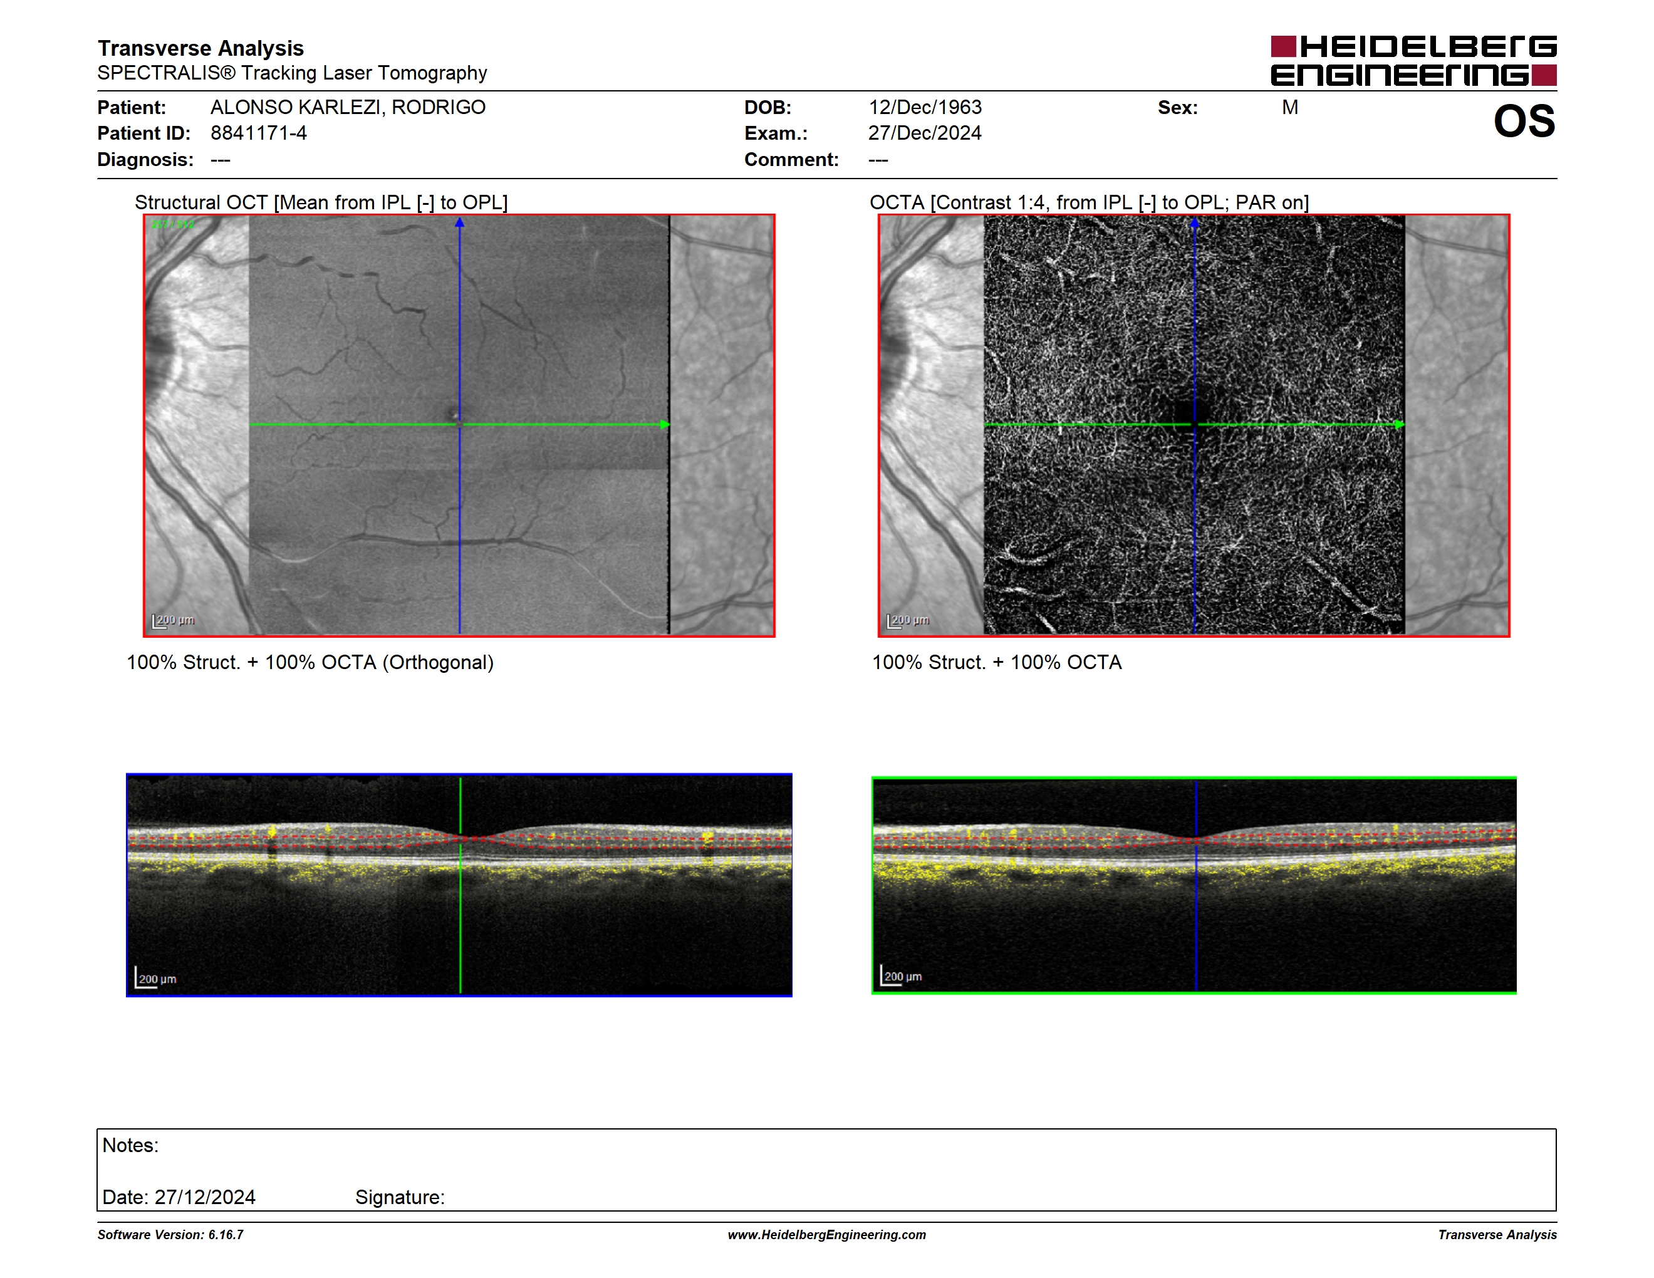The image size is (1654, 1278).
Task: Click the Heidelberg Engineering logo
Action: (x=1413, y=61)
